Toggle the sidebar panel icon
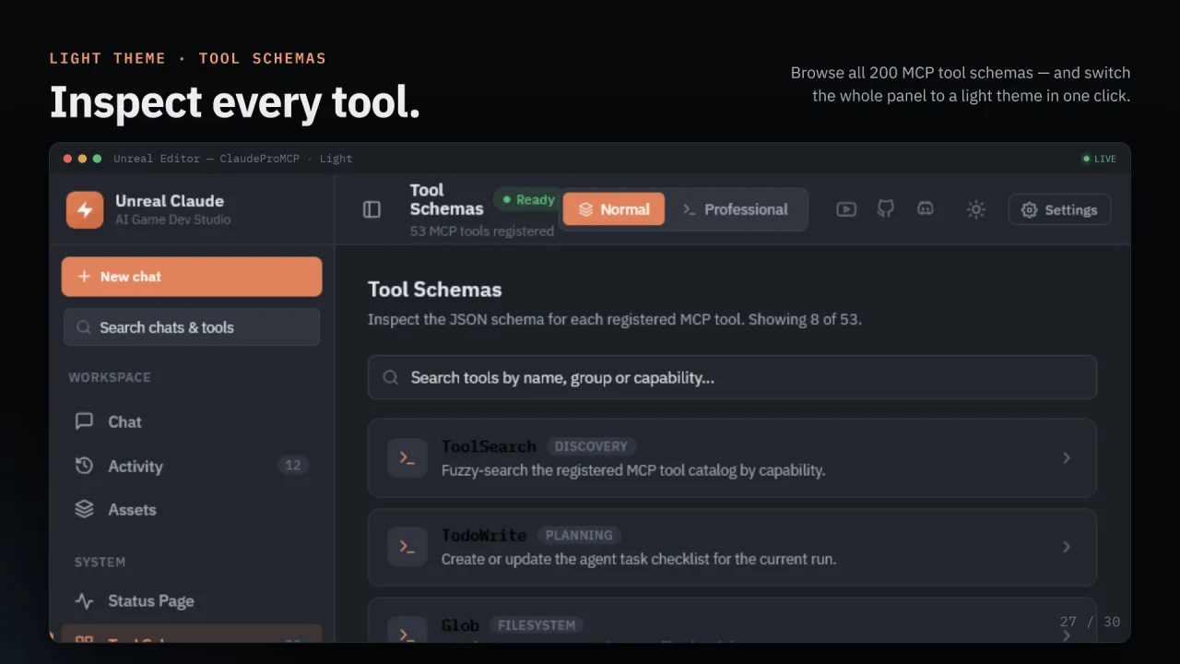This screenshot has width=1180, height=664. [372, 209]
